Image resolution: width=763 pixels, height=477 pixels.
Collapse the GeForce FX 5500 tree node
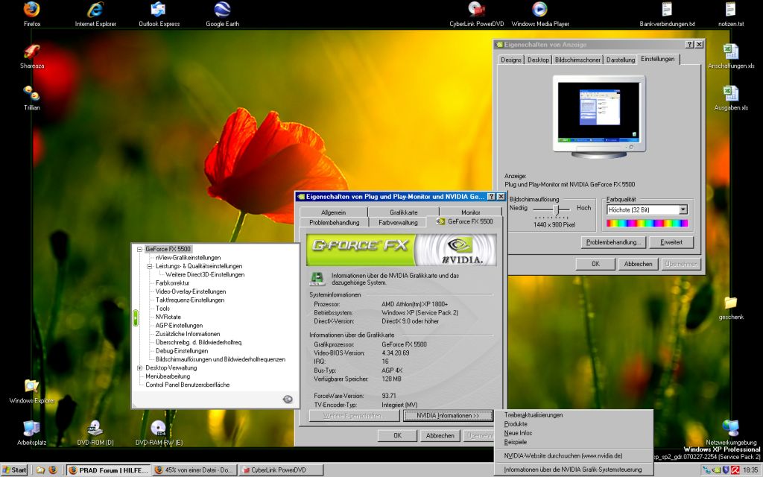point(139,249)
